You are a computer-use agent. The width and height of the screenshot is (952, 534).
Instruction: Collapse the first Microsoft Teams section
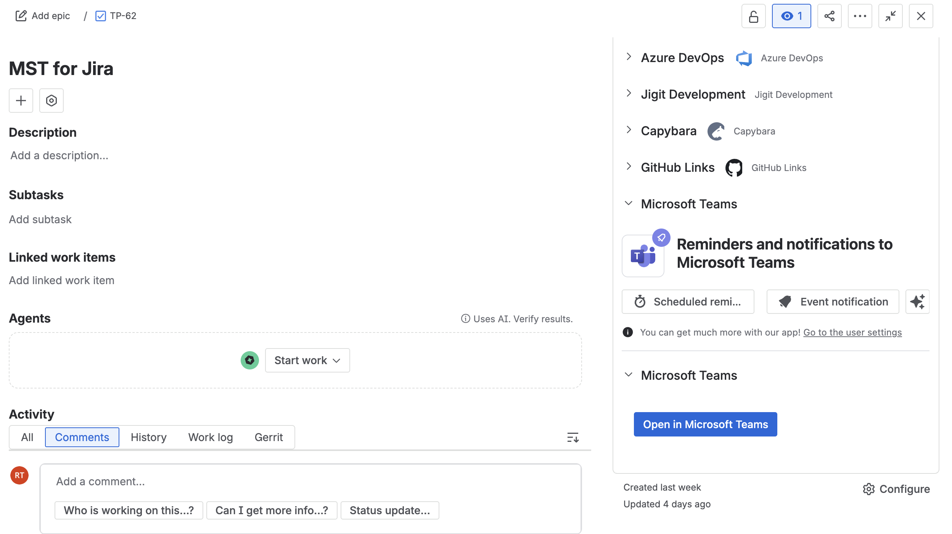coord(629,203)
